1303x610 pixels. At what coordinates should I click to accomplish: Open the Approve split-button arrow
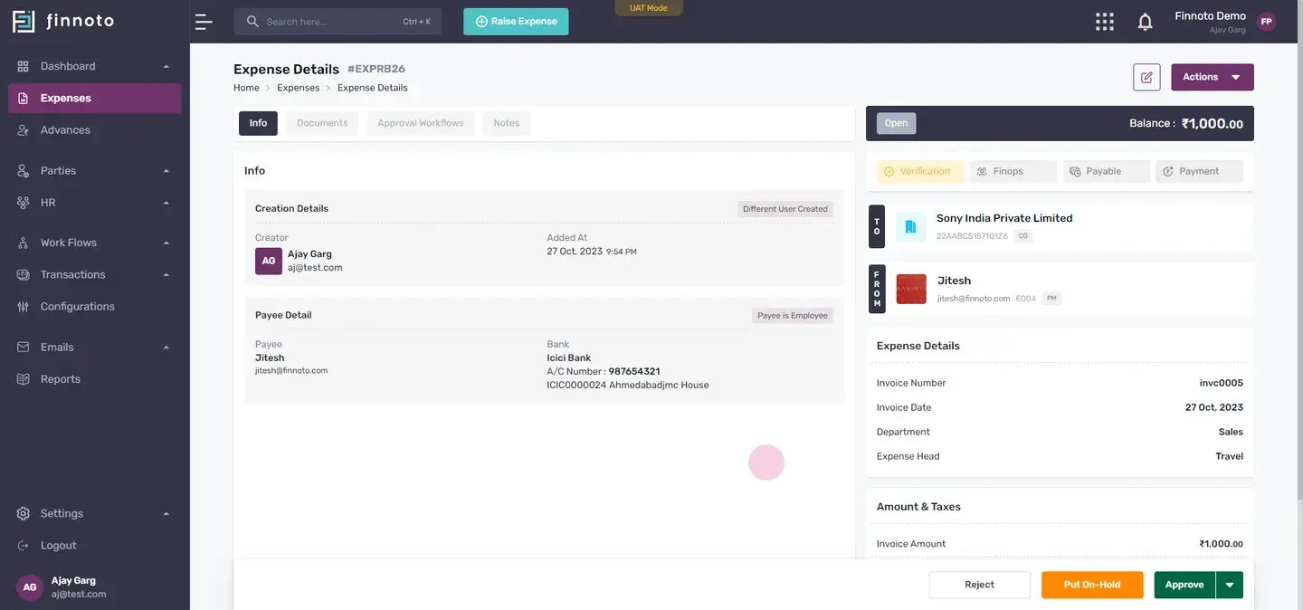(1230, 585)
